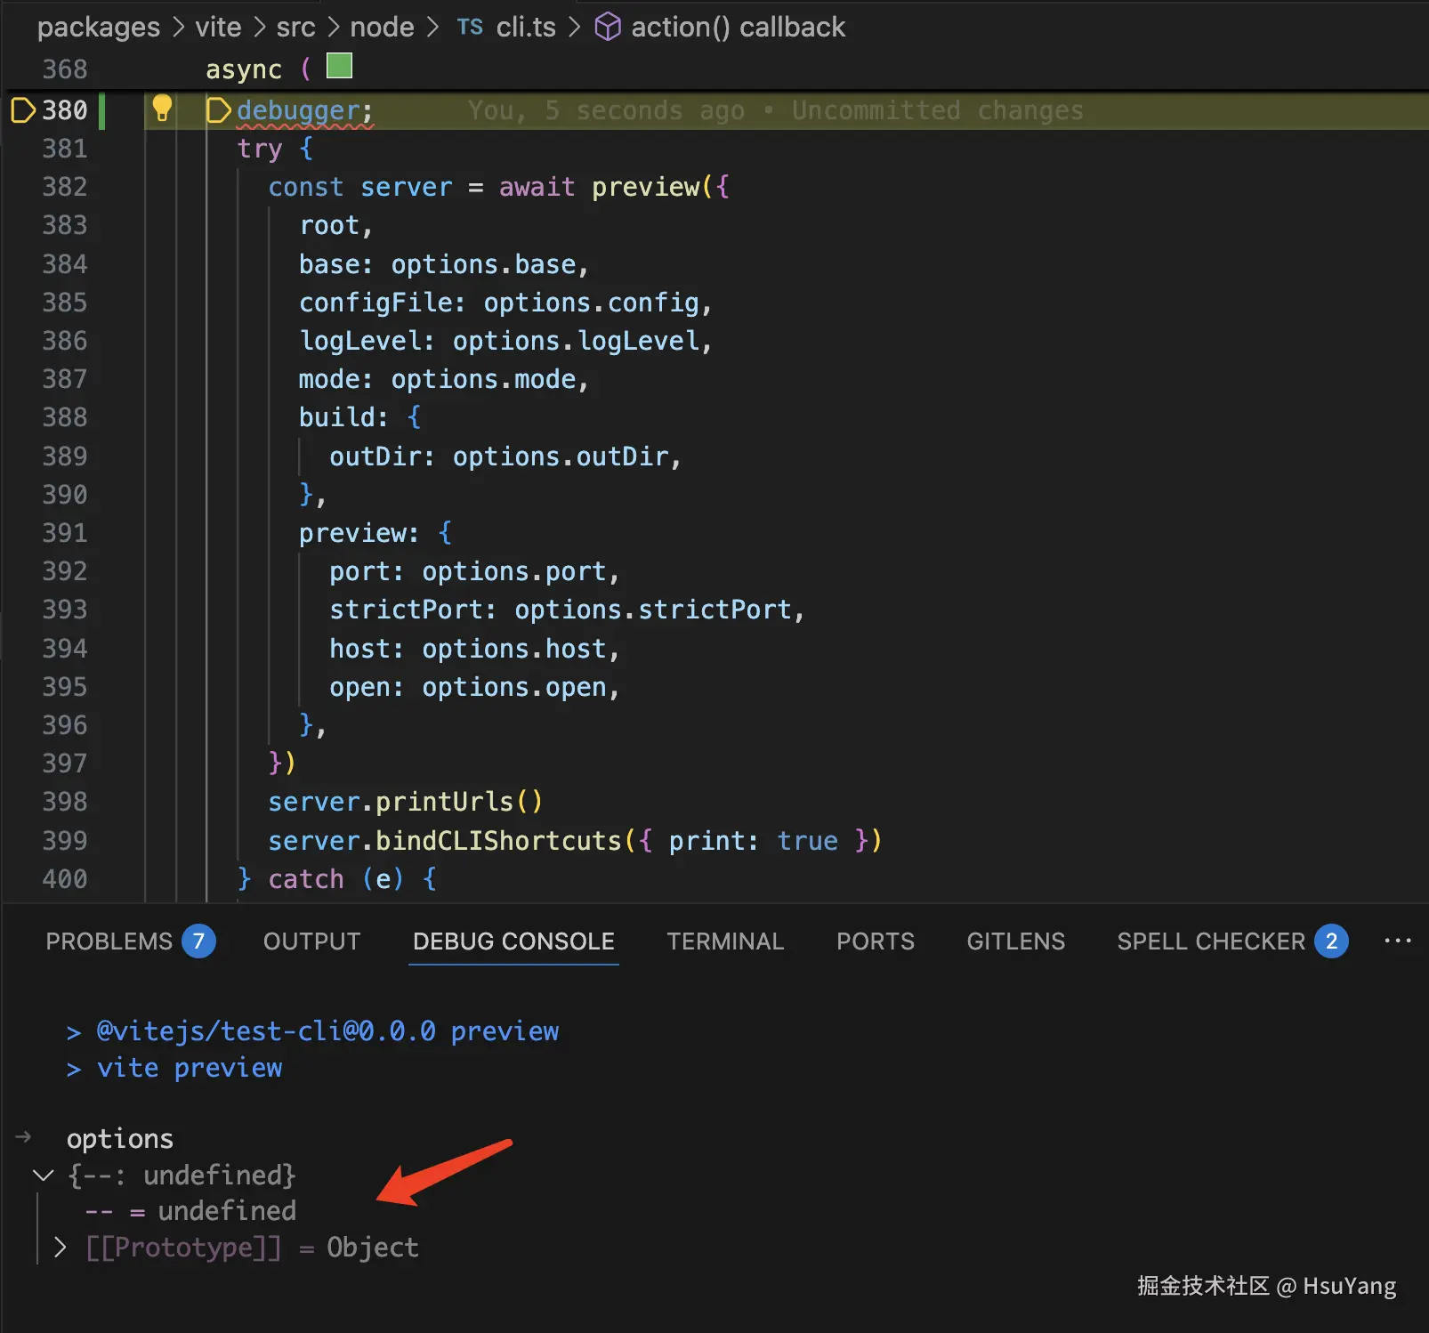The width and height of the screenshot is (1429, 1333).
Task: Click the preview property on line 391
Action: 352,533
